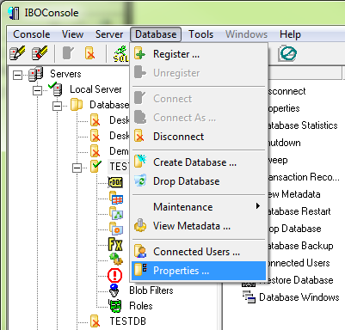Collapse the Servers tree node
345x330 pixels.
(17, 75)
